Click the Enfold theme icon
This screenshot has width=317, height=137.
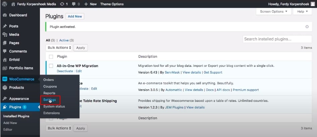[5, 59]
